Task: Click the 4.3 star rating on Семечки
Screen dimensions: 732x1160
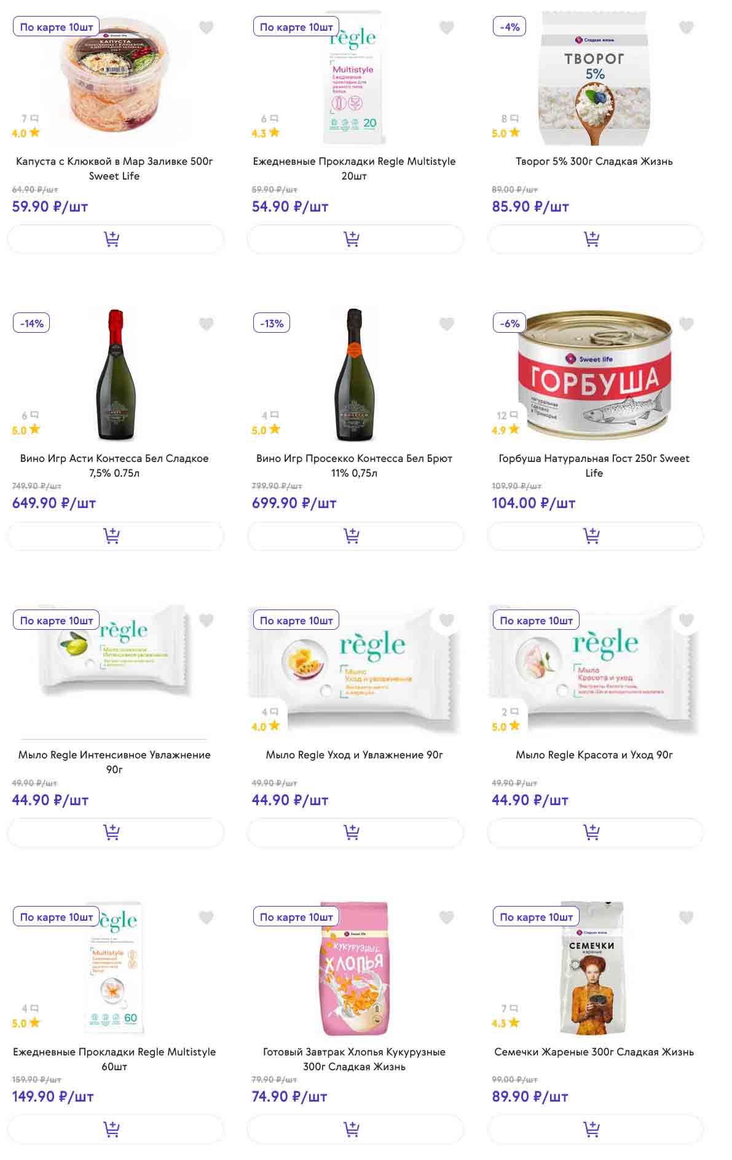Action: pos(506,1023)
